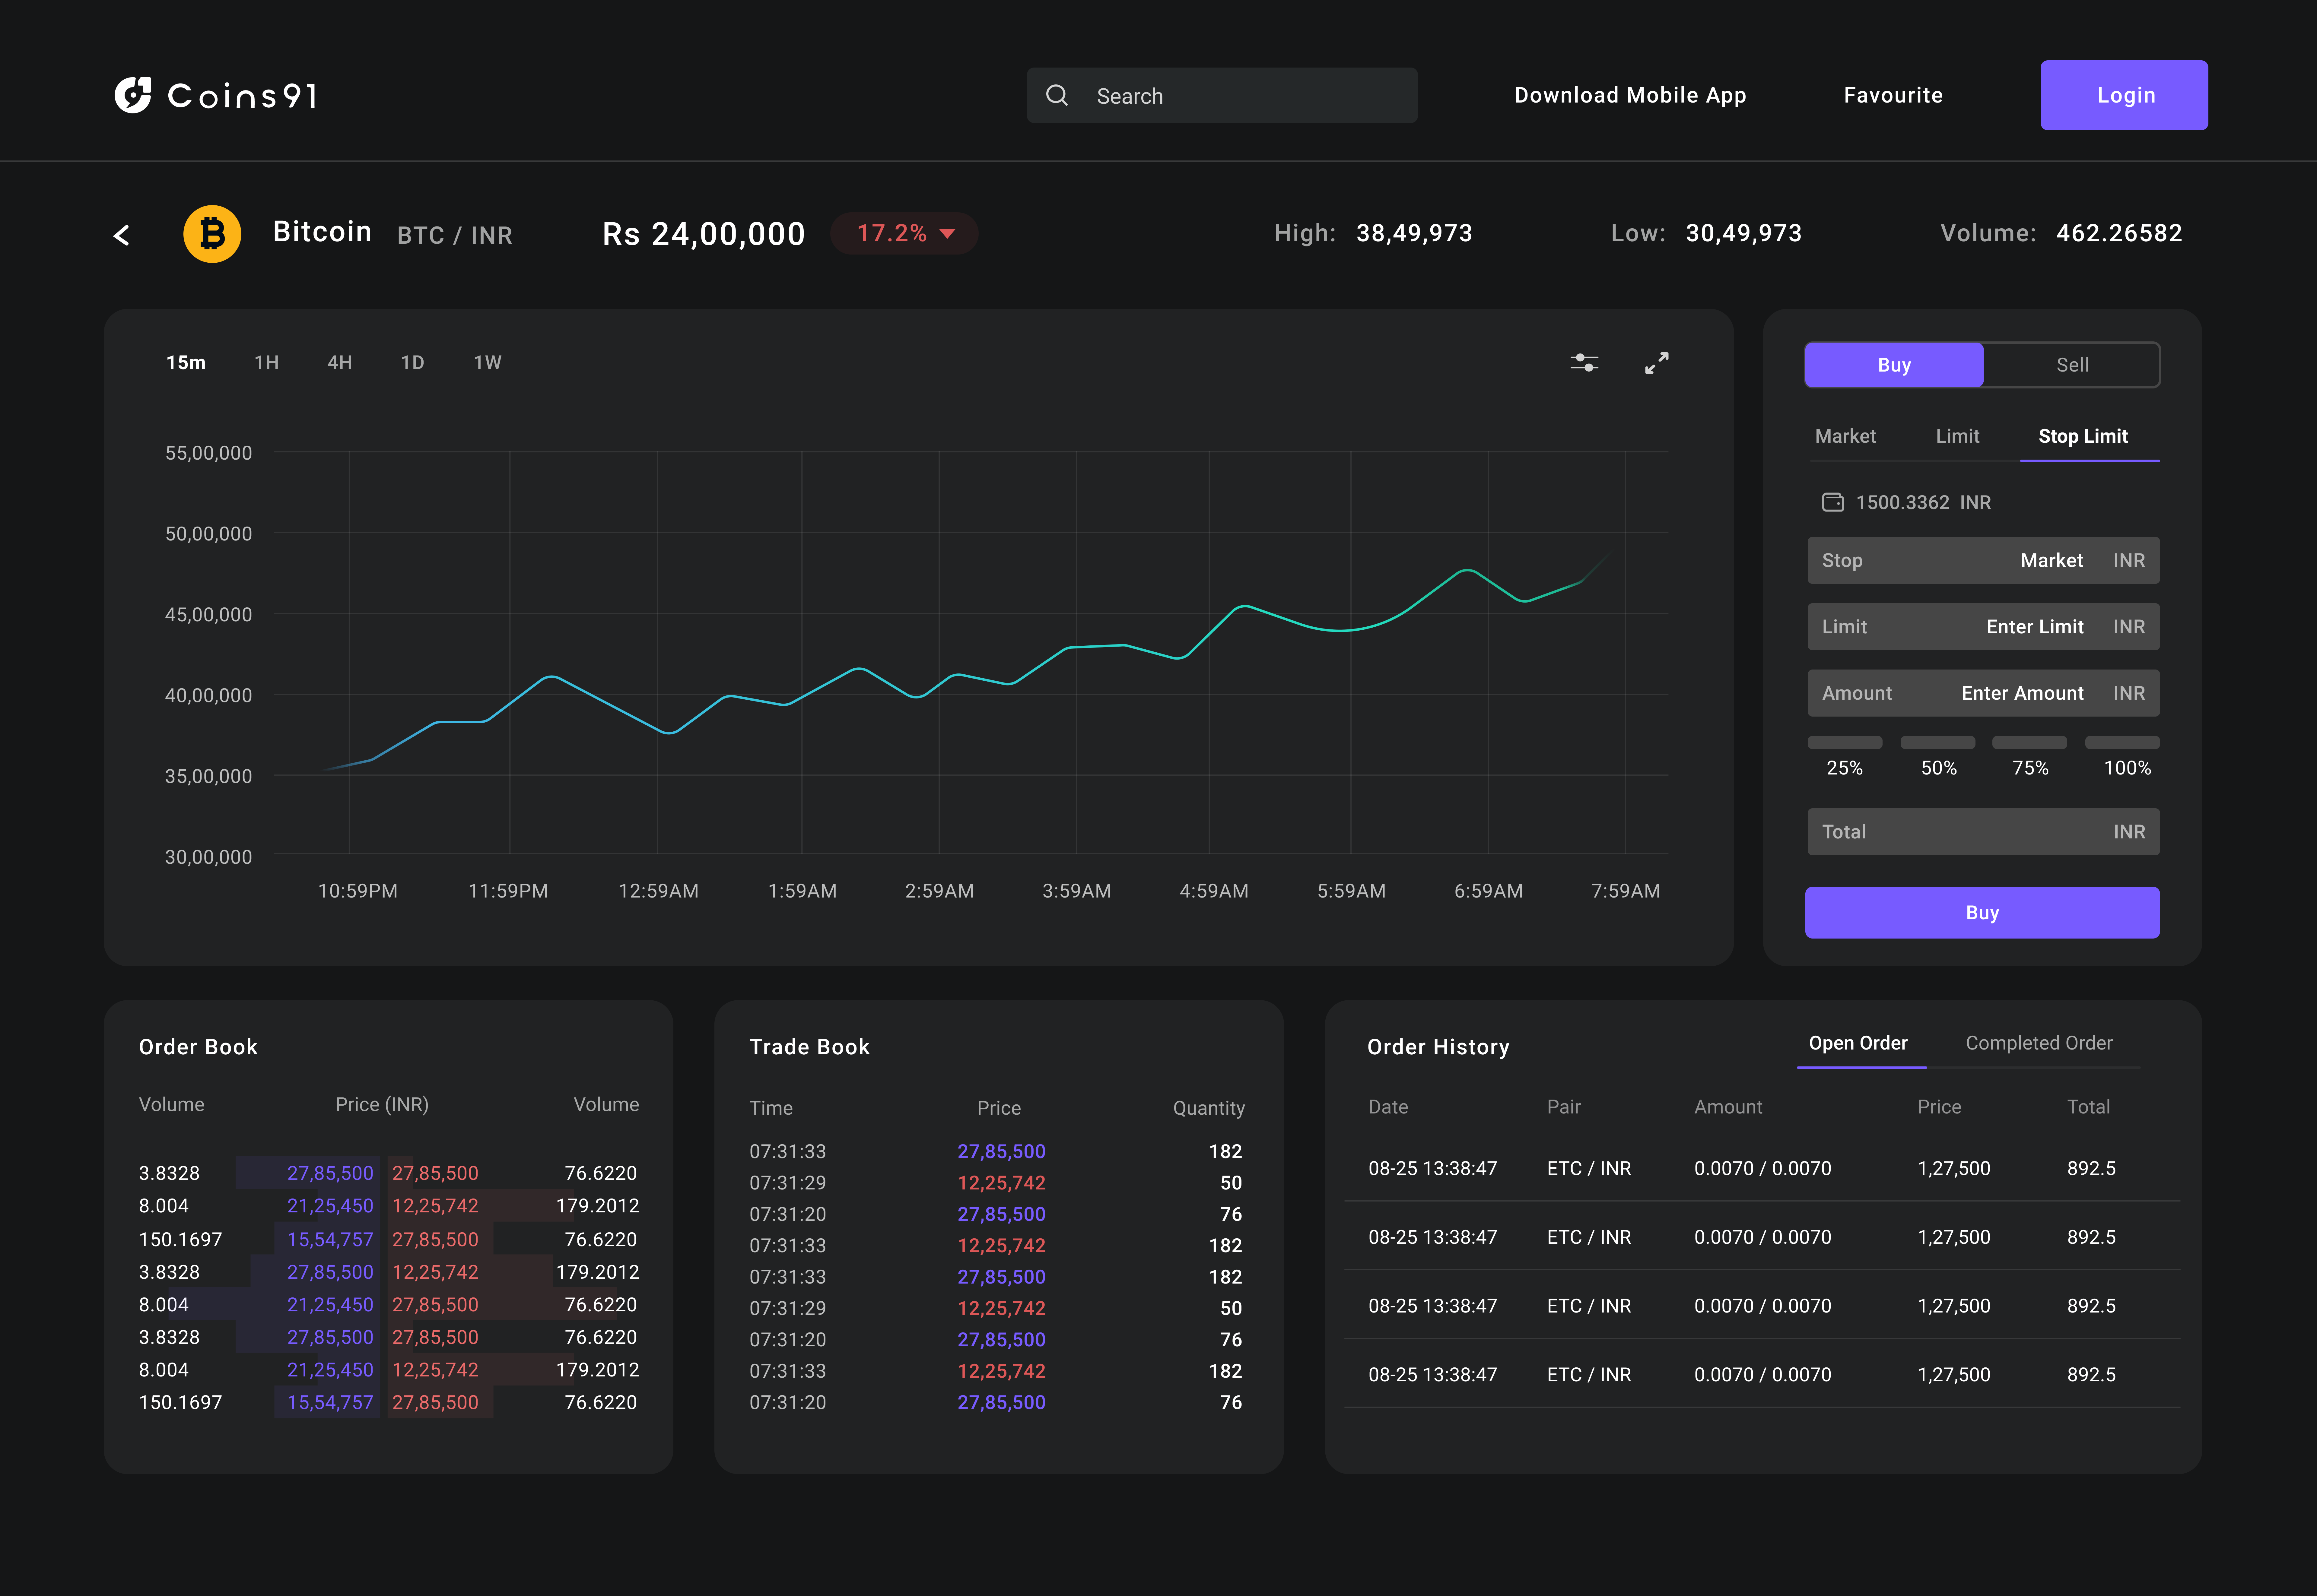Click the Rs 24,00,000 price
This screenshot has width=2317, height=1596.
click(703, 234)
